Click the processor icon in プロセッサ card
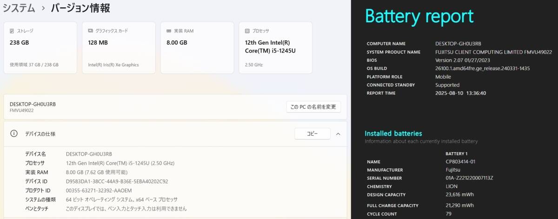This screenshot has height=219, width=558. 247,31
